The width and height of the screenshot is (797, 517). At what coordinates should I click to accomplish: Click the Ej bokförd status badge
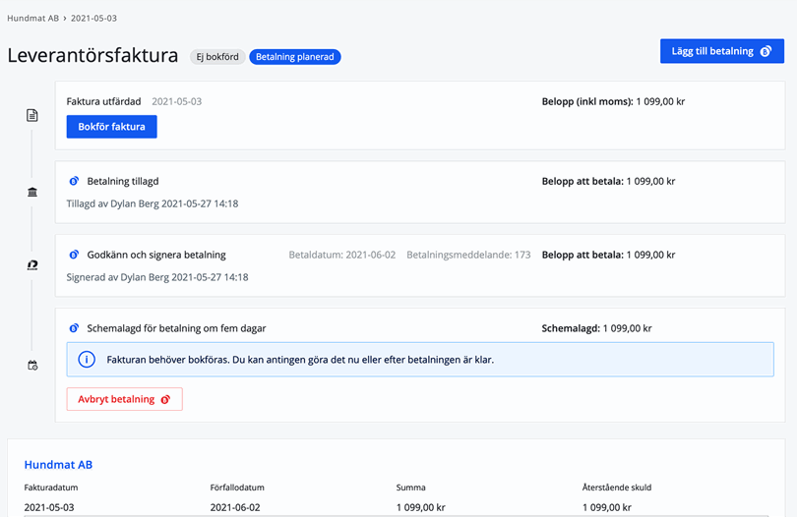(x=216, y=57)
